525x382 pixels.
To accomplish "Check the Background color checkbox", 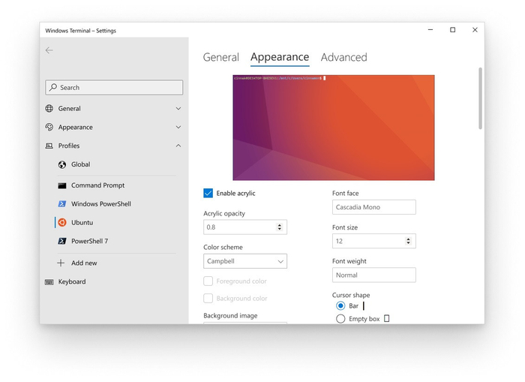I will 208,298.
